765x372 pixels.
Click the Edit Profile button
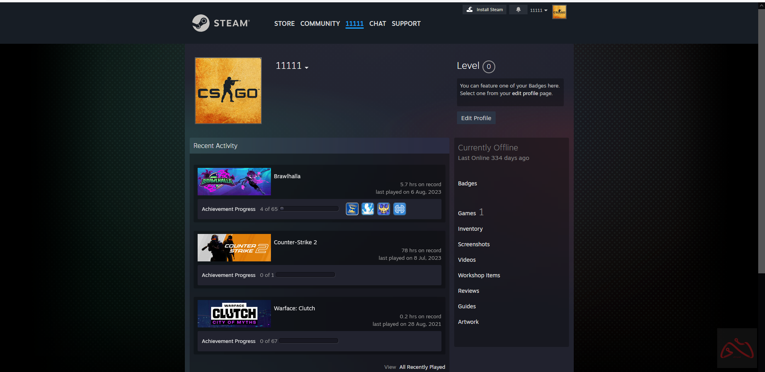tap(476, 118)
